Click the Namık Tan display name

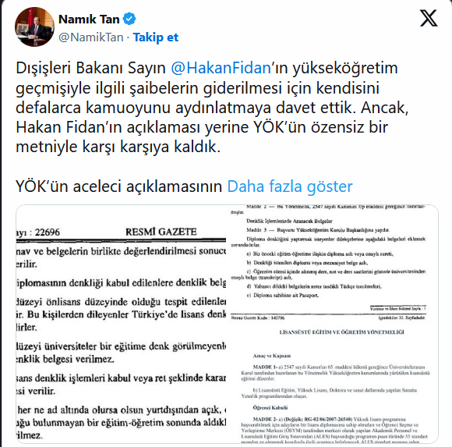click(x=89, y=19)
